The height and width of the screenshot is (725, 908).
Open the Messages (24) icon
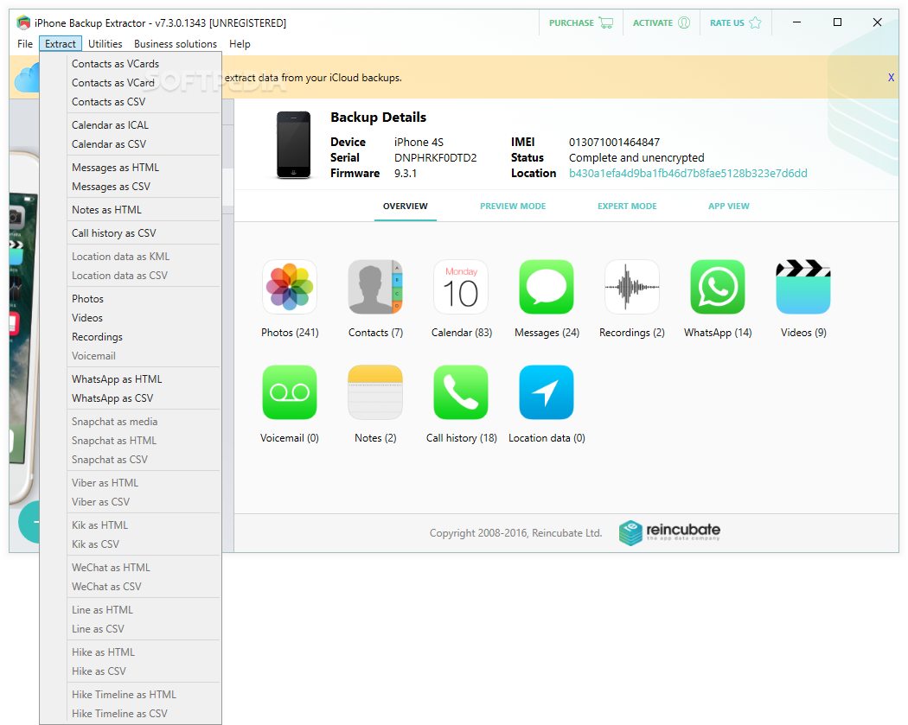coord(547,287)
